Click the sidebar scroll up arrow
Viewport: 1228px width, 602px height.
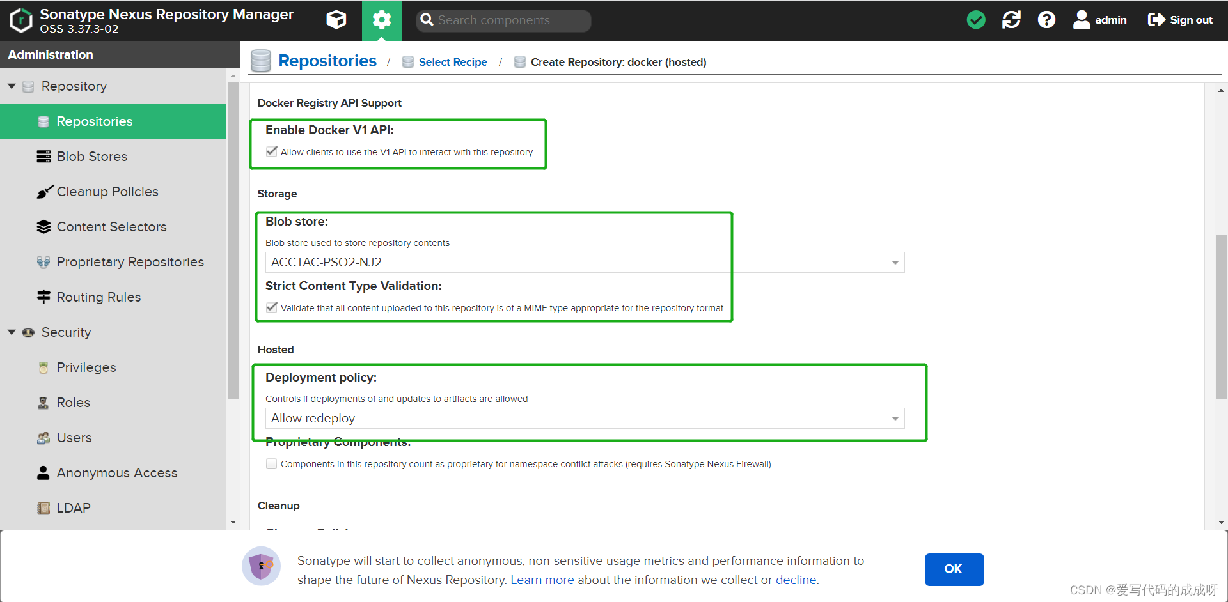click(x=233, y=76)
